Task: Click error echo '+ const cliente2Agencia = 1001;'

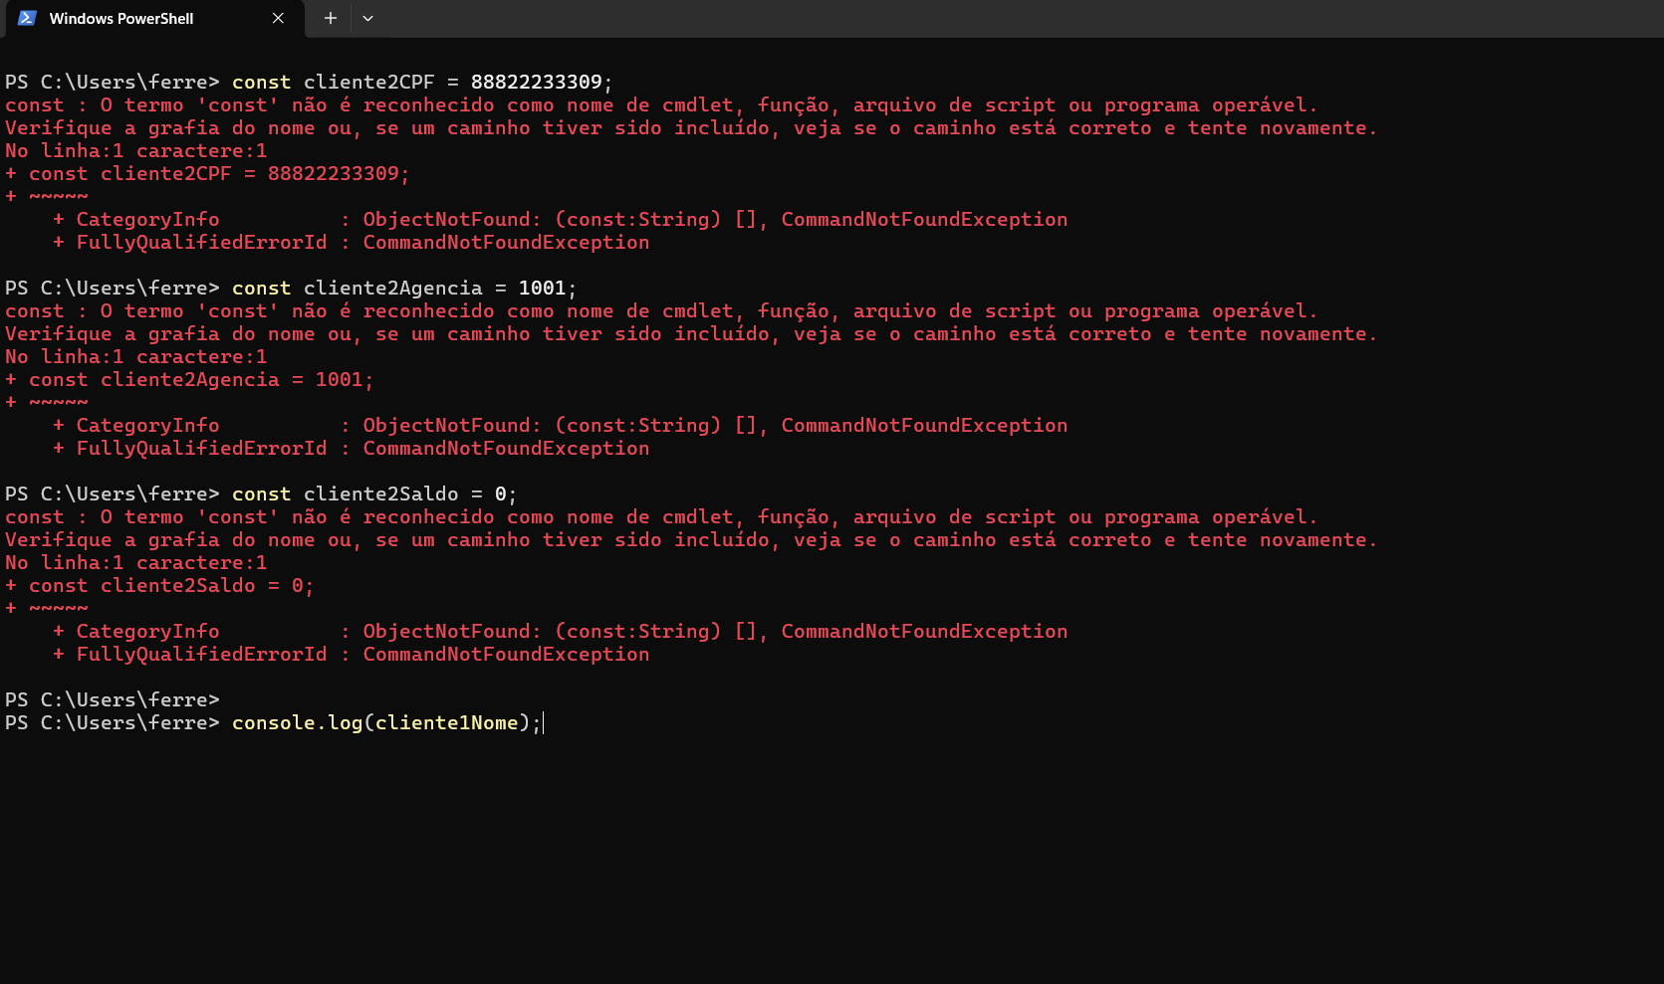Action: [189, 380]
